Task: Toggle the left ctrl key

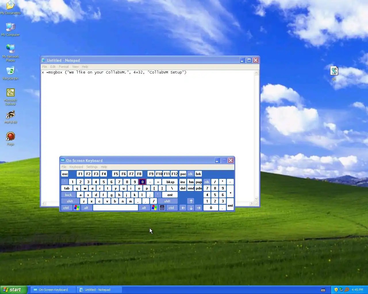Action: point(66,208)
